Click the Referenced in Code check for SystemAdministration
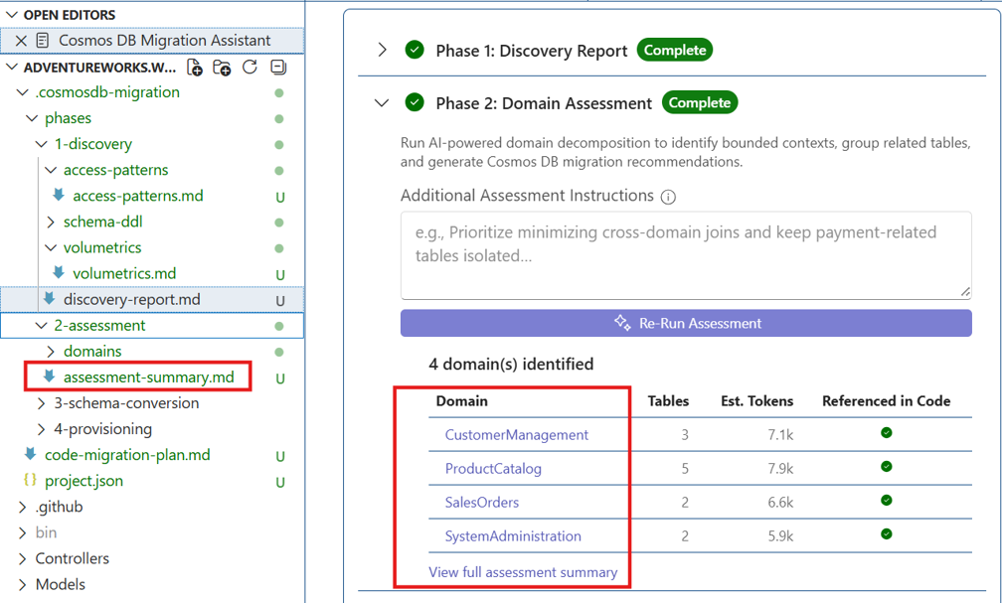1002x603 pixels. pos(887,534)
